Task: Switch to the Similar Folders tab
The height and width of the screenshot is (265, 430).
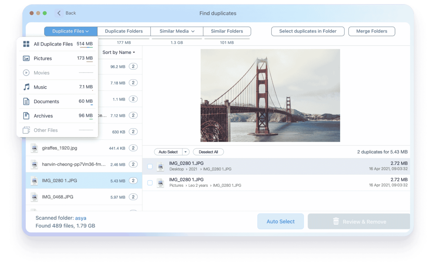Action: (227, 31)
